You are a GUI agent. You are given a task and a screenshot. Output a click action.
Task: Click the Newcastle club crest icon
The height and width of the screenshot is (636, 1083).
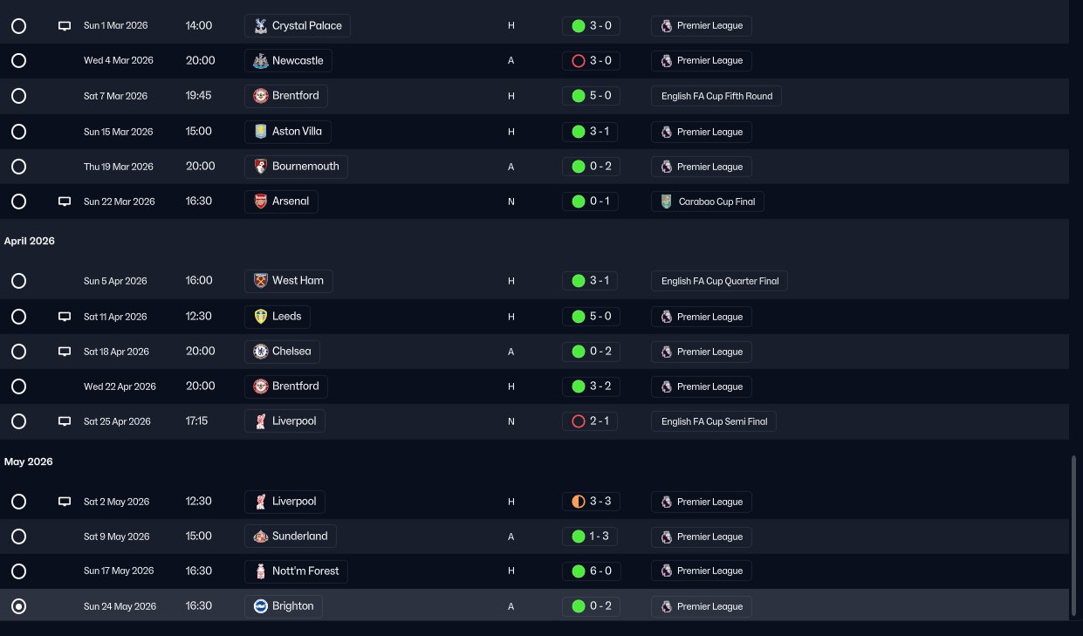tap(260, 61)
